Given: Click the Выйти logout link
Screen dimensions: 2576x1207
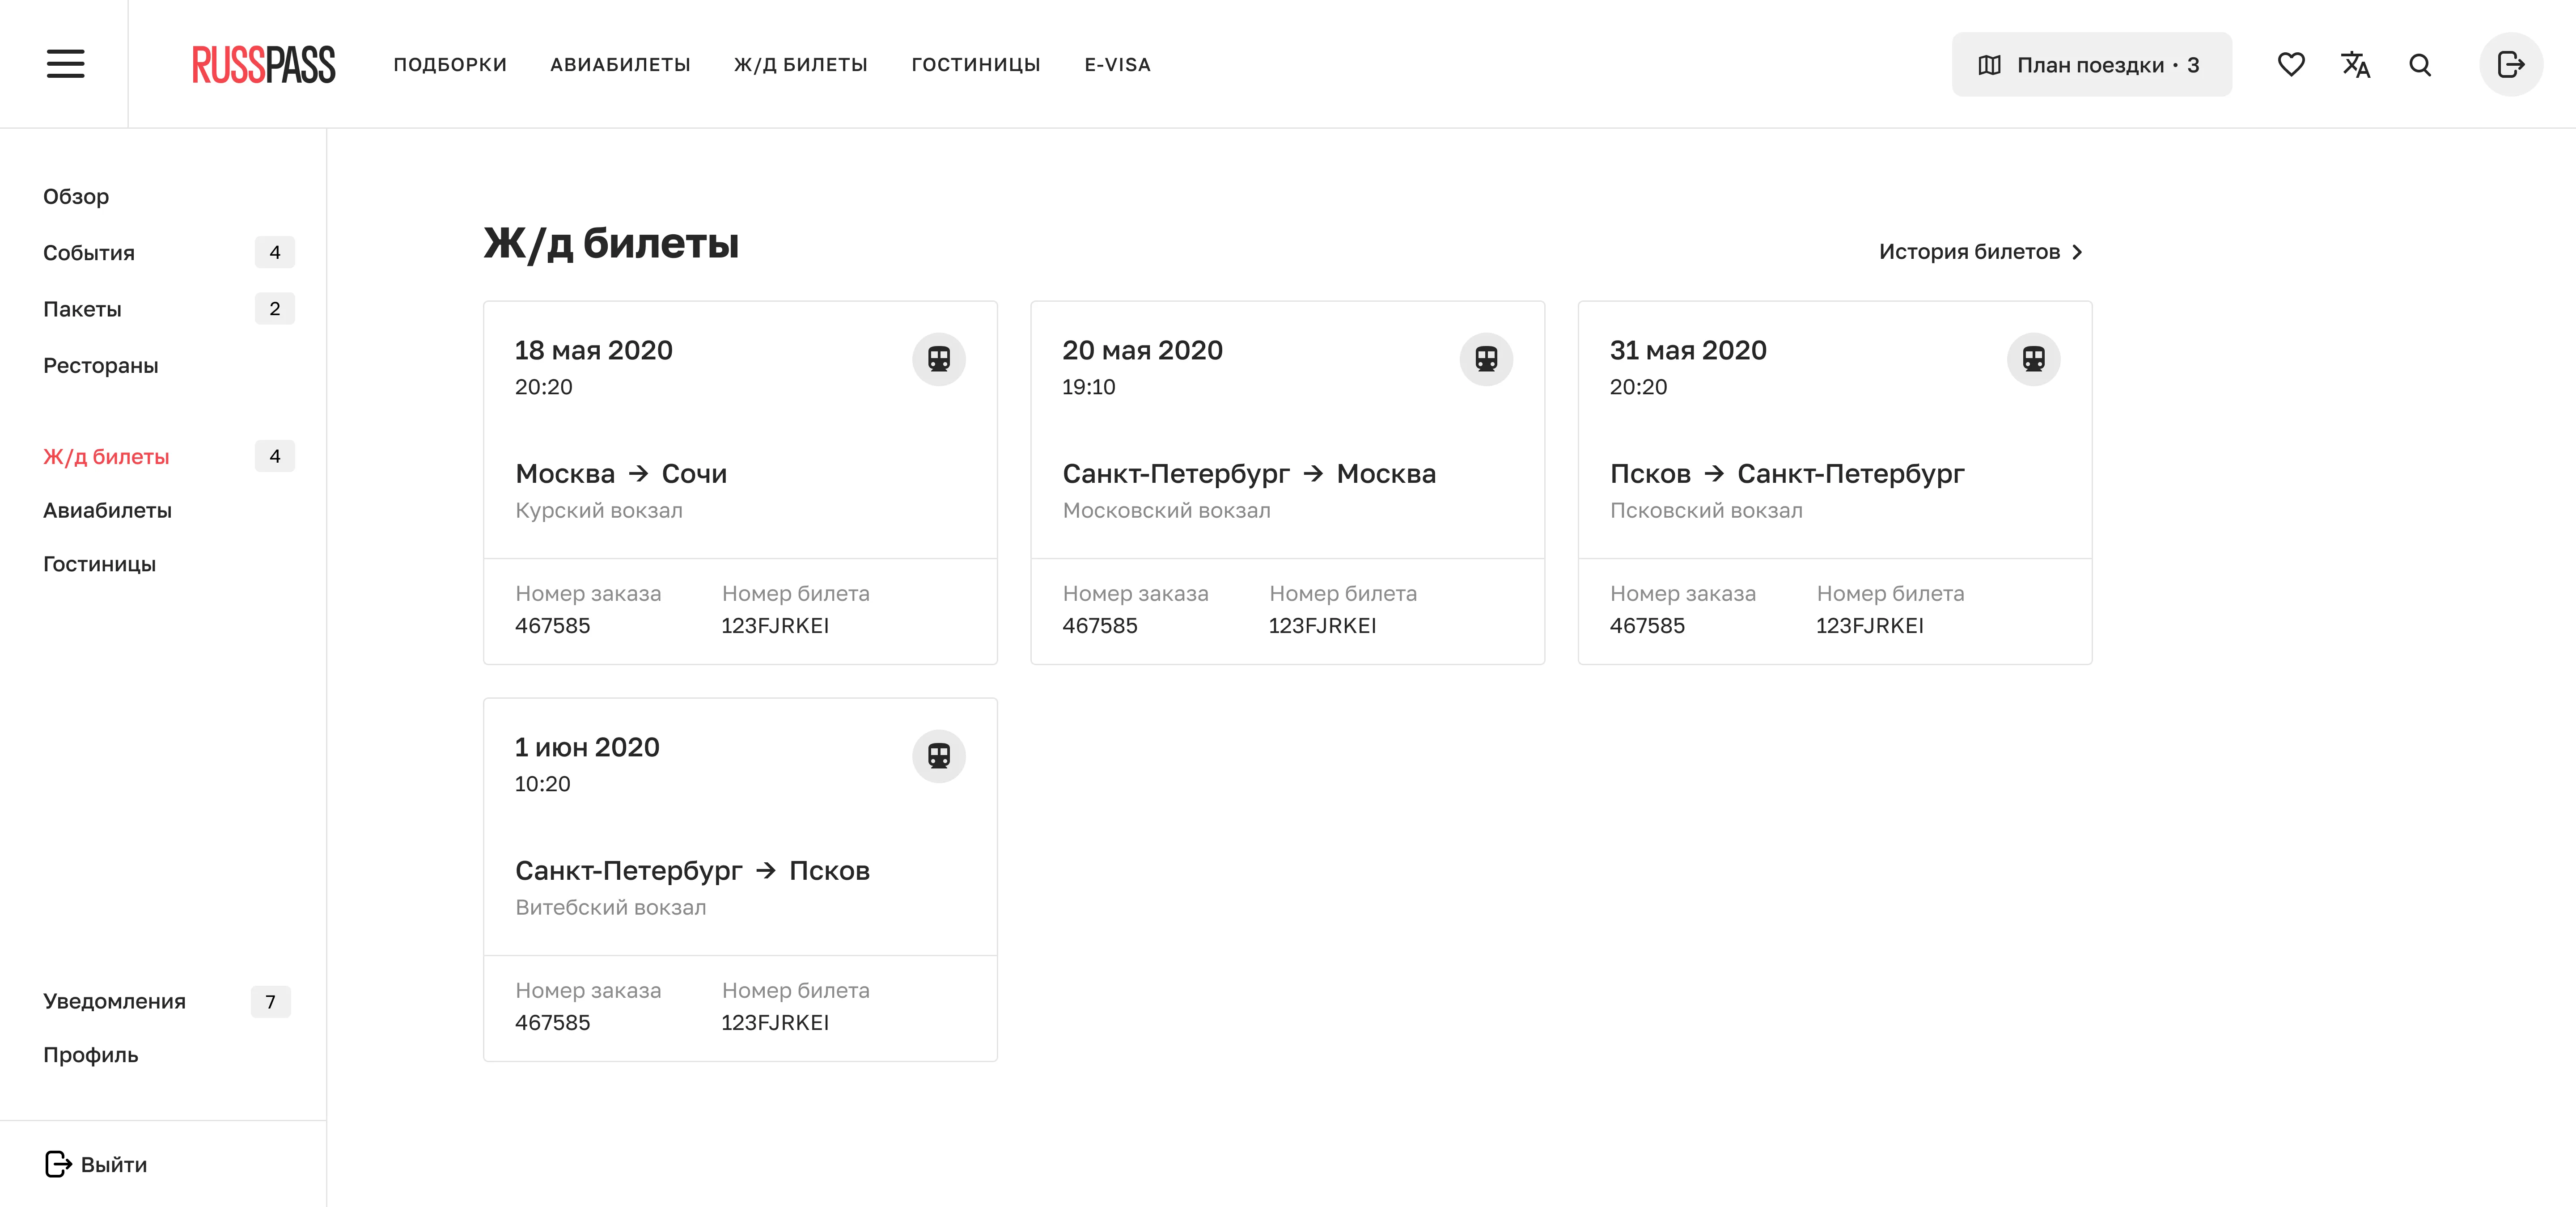Looking at the screenshot, I should (x=96, y=1164).
